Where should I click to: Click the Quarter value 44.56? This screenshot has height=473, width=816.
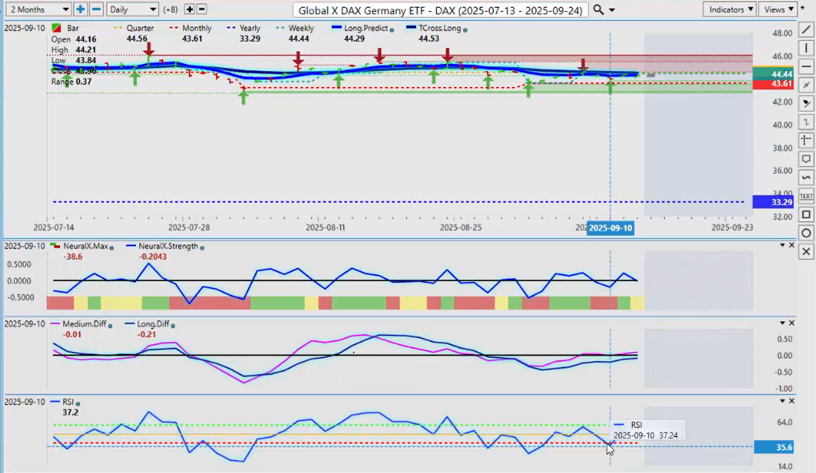(137, 38)
